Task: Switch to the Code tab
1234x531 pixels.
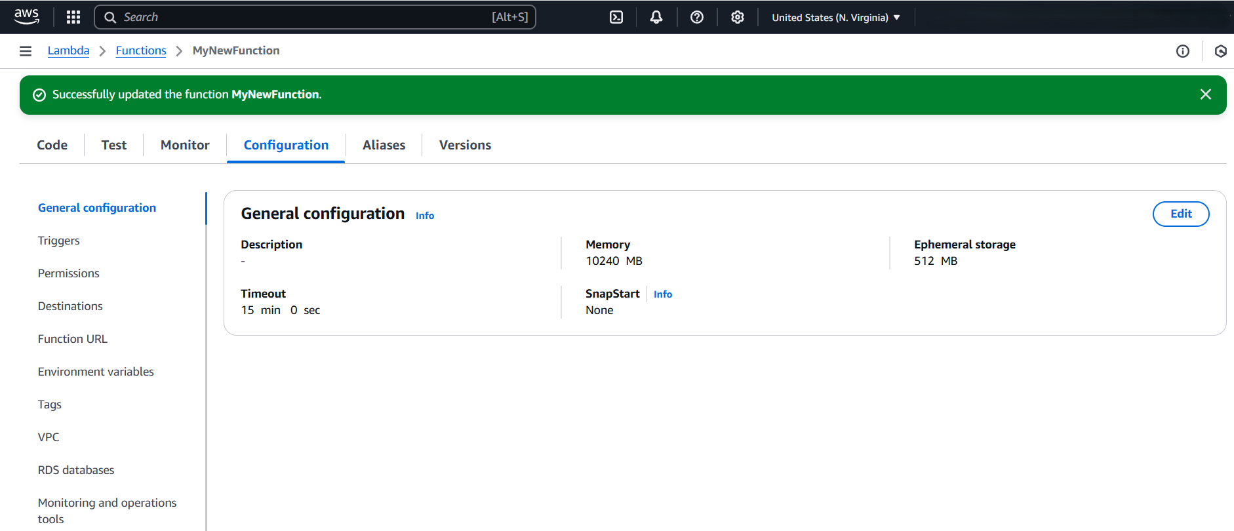Action: click(x=52, y=145)
